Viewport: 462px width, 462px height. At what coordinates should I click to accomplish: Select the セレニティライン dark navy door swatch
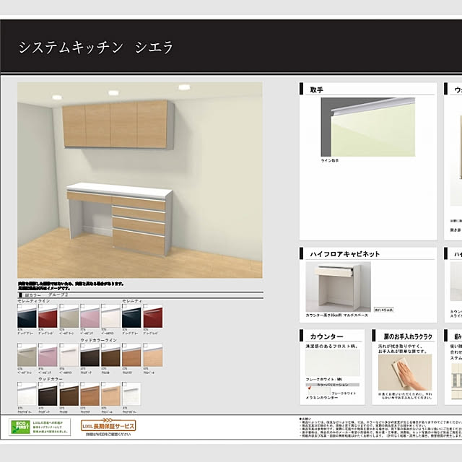pyautogui.click(x=27, y=316)
